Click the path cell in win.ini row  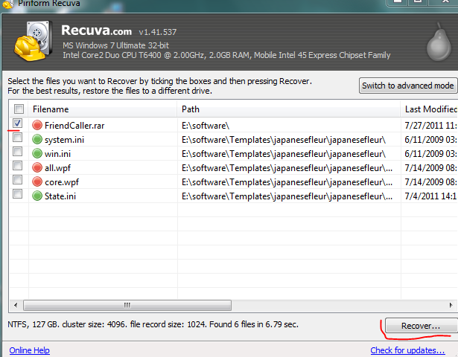coord(284,154)
